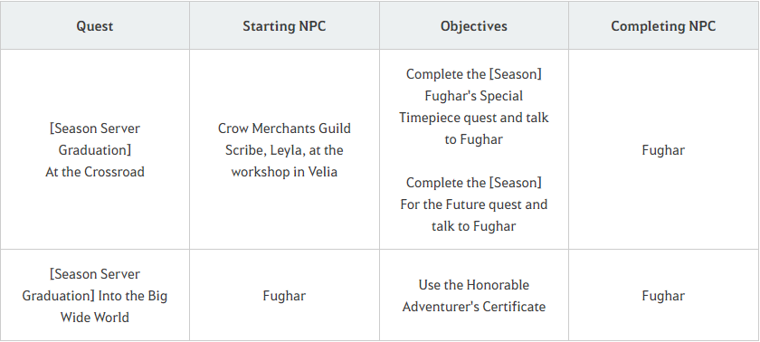Click the 'At the Crossroad' quest name
The height and width of the screenshot is (342, 760).
click(94, 172)
